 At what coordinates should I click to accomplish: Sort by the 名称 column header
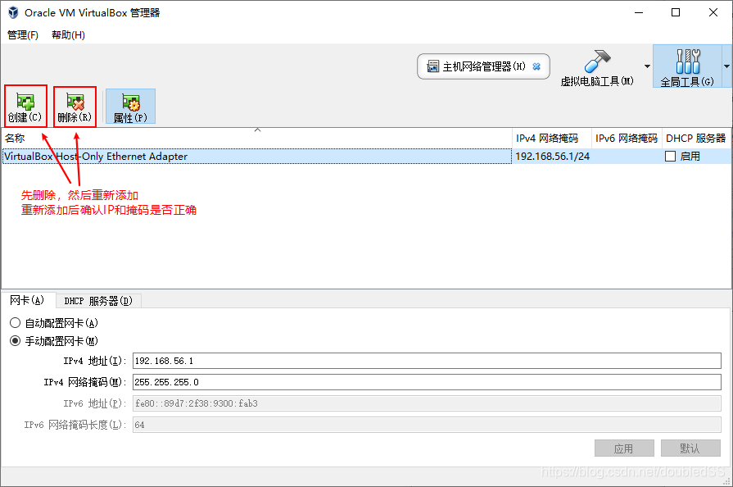256,139
